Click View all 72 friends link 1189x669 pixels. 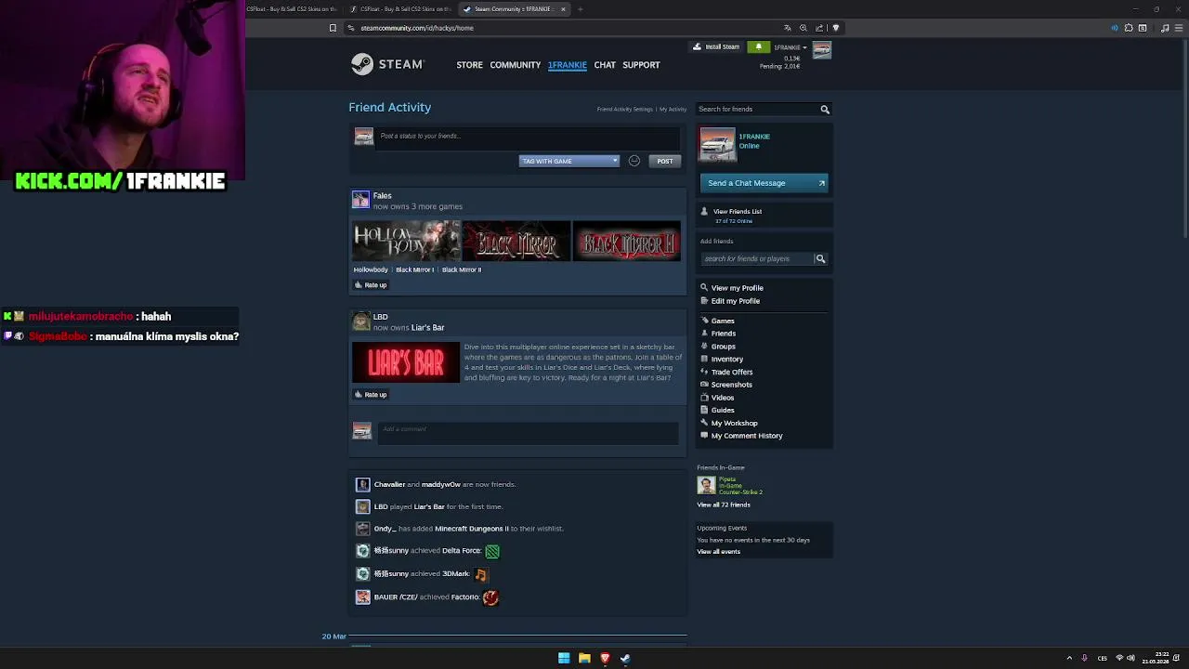click(724, 505)
